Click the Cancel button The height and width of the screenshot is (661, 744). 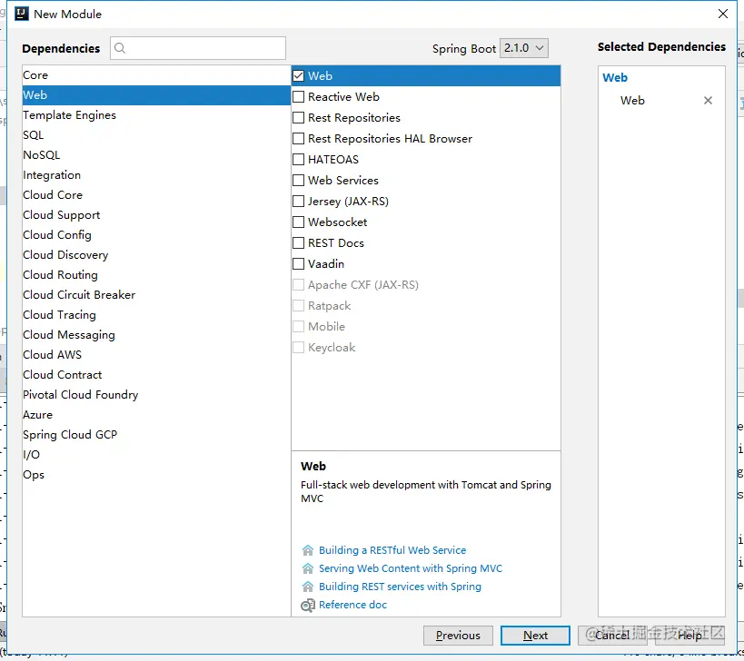[612, 636]
